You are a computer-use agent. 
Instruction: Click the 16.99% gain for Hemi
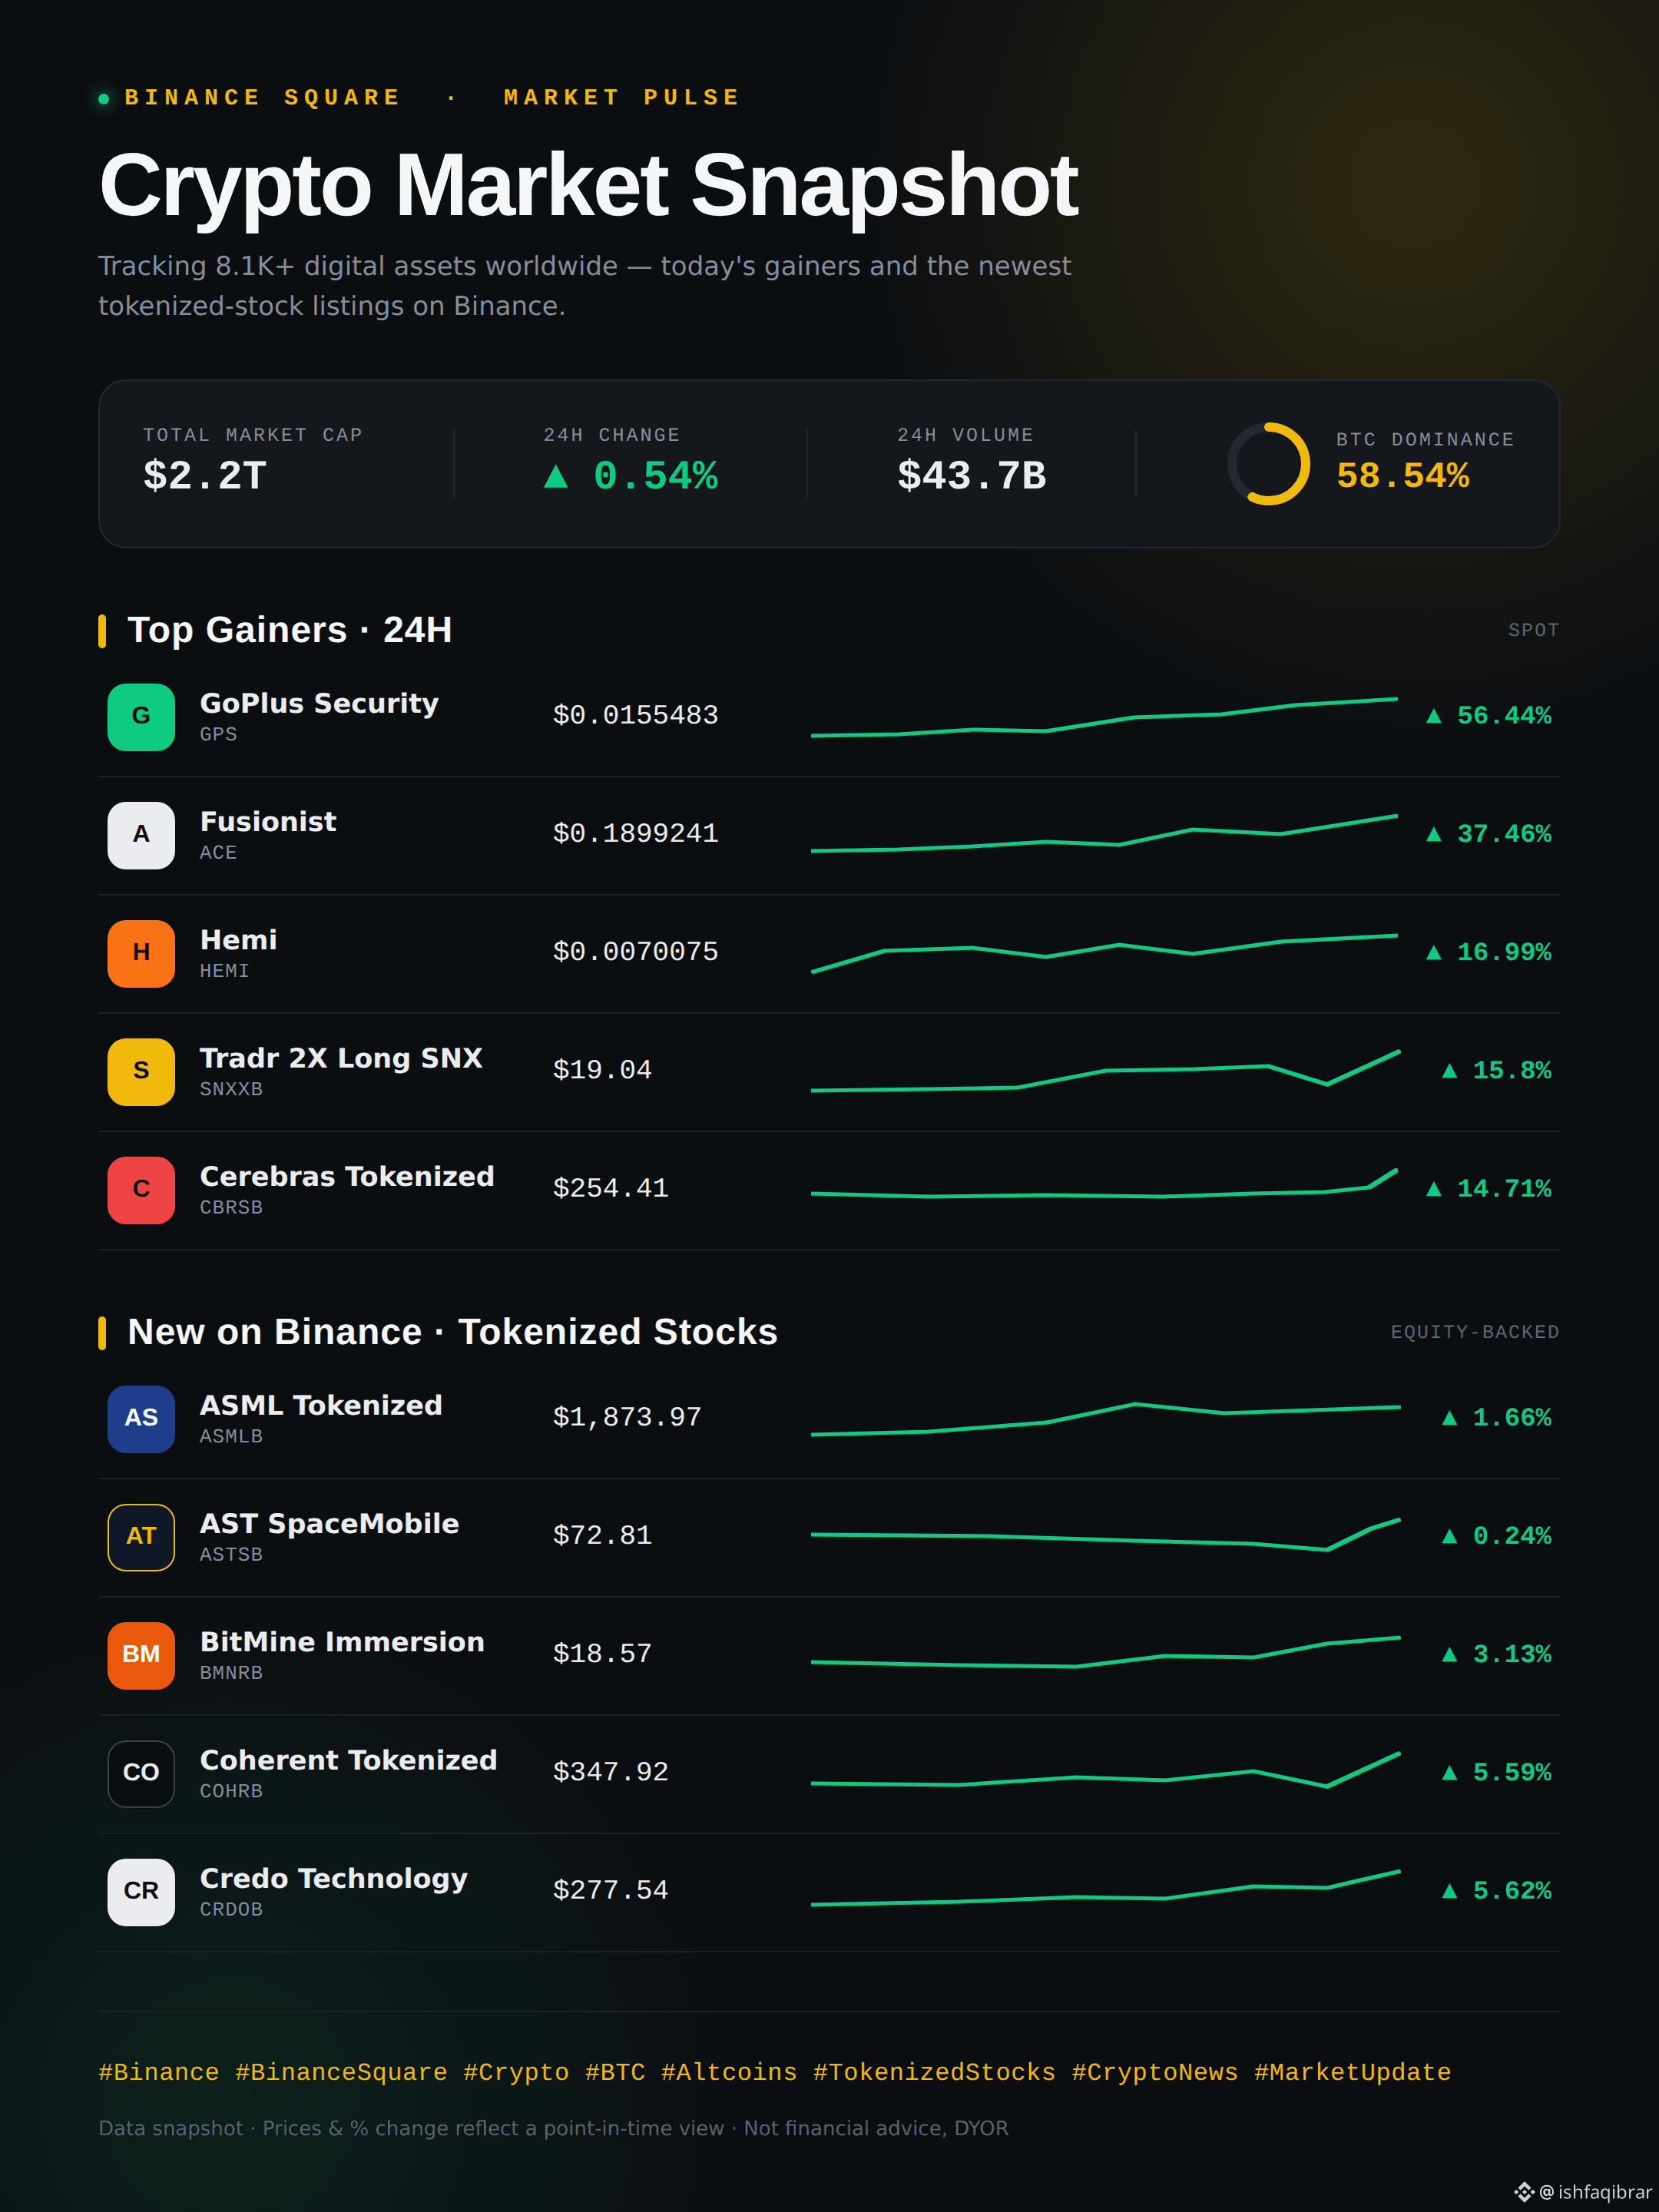(1489, 952)
